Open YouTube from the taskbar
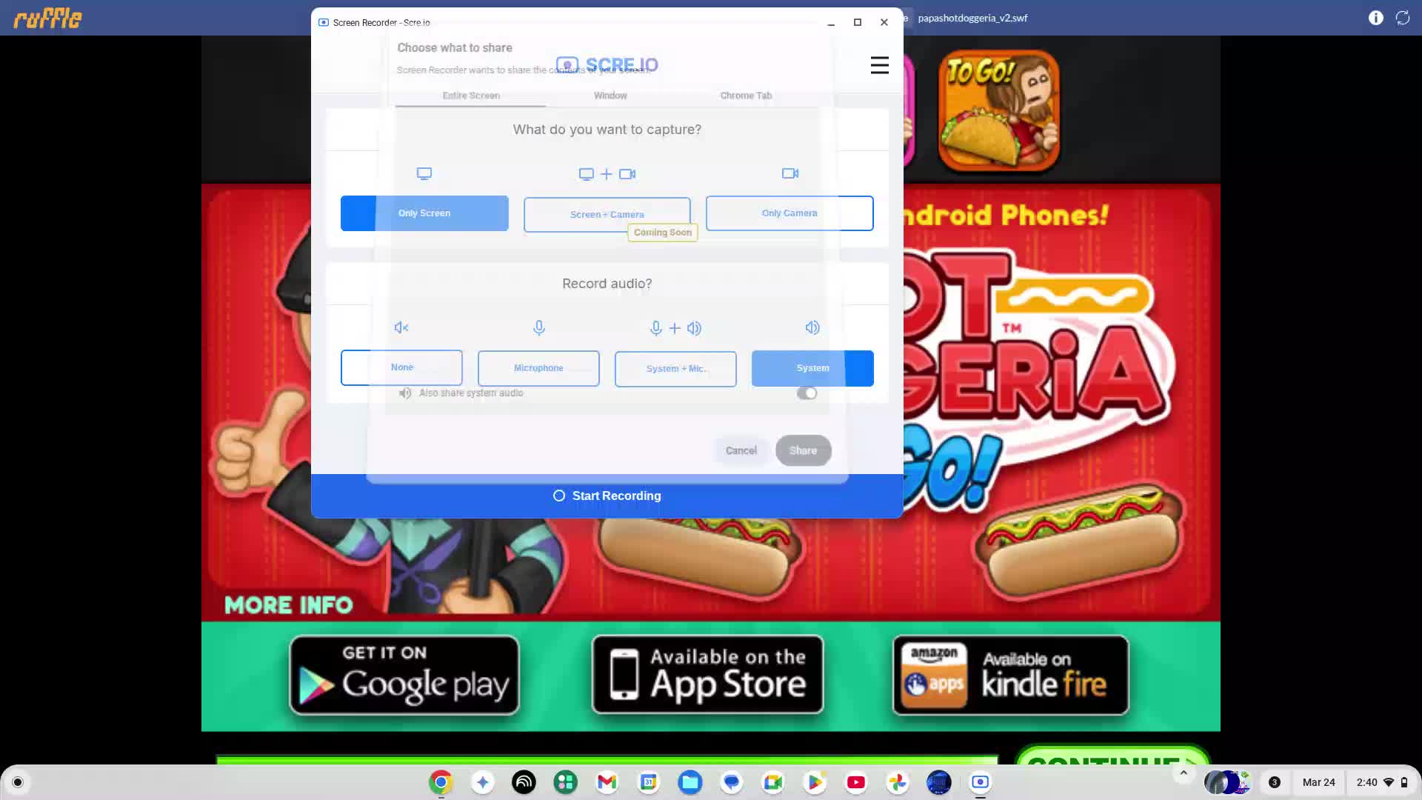Image resolution: width=1422 pixels, height=800 pixels. click(855, 782)
